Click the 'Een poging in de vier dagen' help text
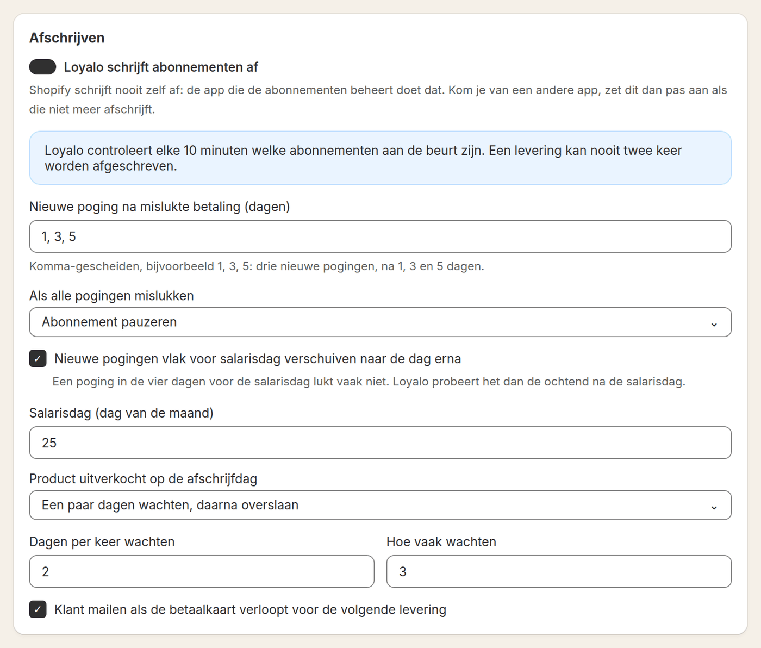Image resolution: width=761 pixels, height=648 pixels. click(x=369, y=382)
